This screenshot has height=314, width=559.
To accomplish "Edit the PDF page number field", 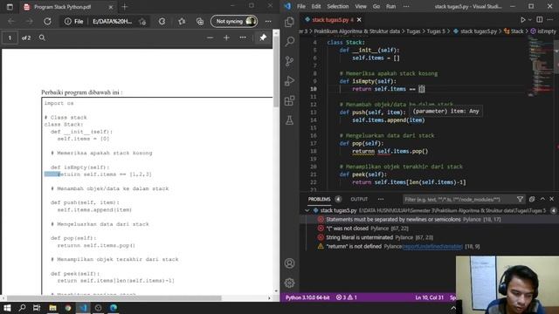I will pyautogui.click(x=10, y=38).
